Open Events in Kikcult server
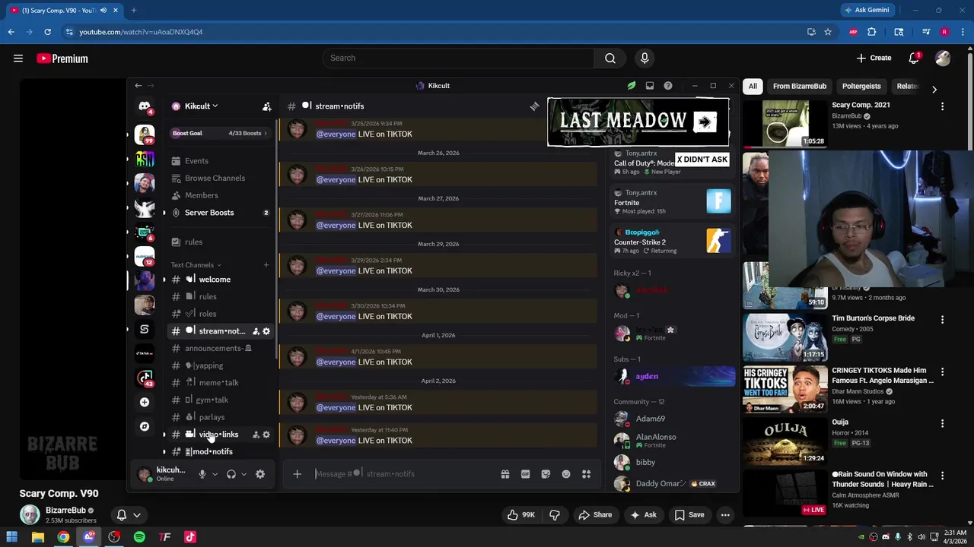The image size is (974, 547). pos(221,161)
